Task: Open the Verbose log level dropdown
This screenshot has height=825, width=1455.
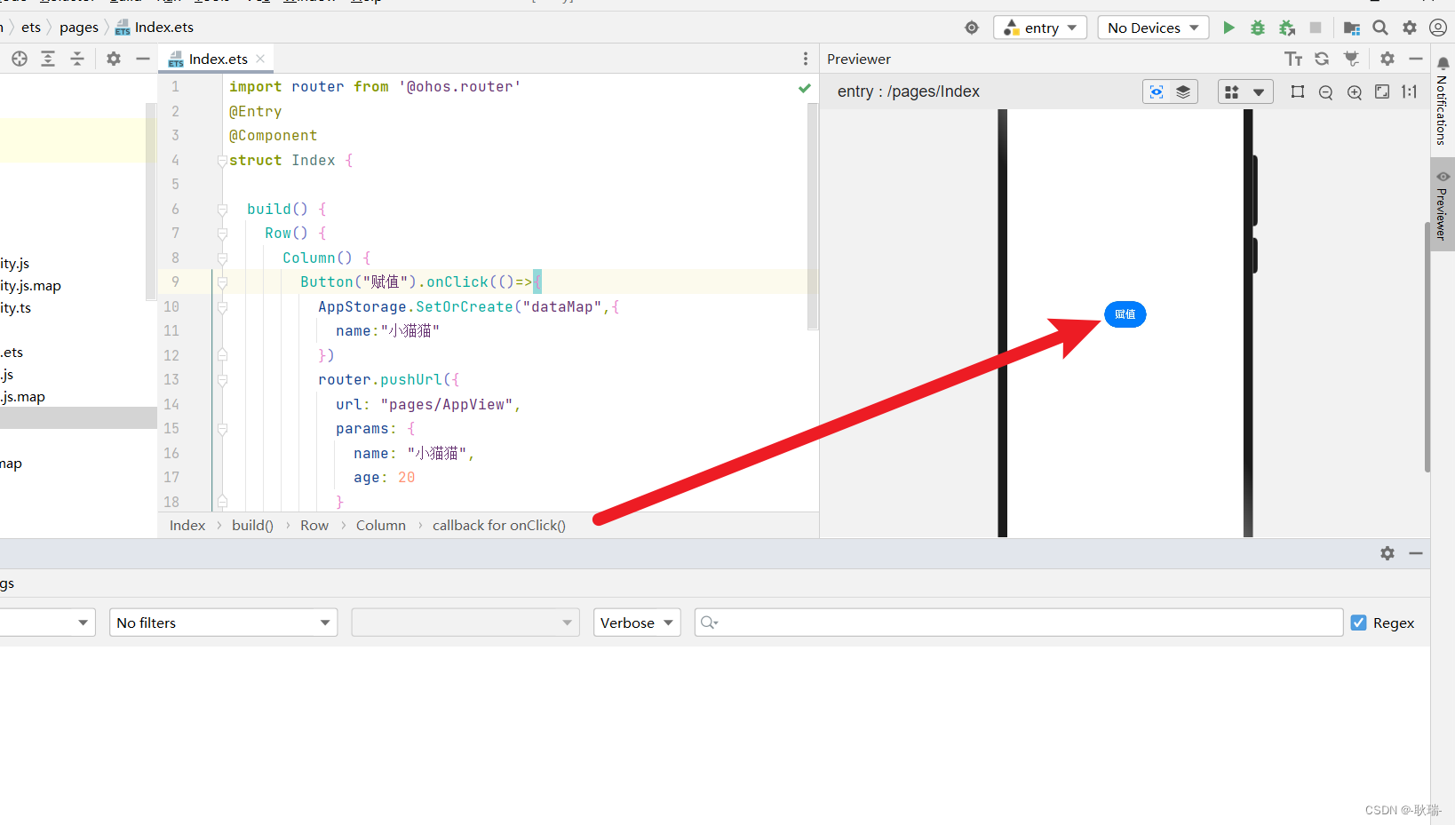Action: (637, 623)
